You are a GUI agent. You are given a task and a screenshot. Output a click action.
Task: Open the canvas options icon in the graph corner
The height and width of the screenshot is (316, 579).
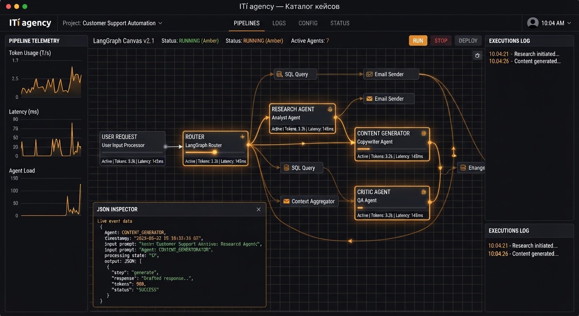pos(477,56)
